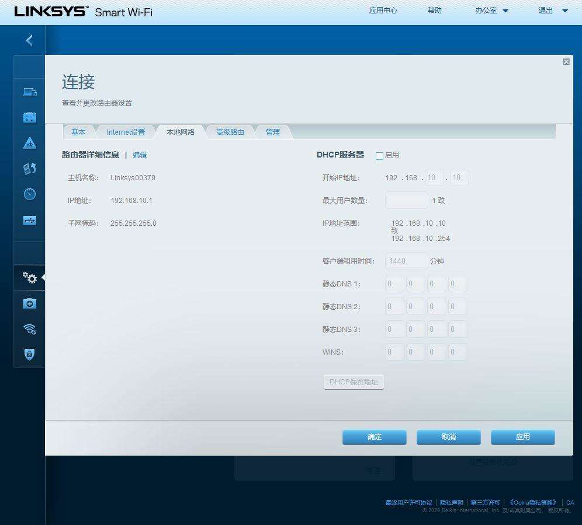Close the 连接 dialog with the X

click(x=566, y=62)
